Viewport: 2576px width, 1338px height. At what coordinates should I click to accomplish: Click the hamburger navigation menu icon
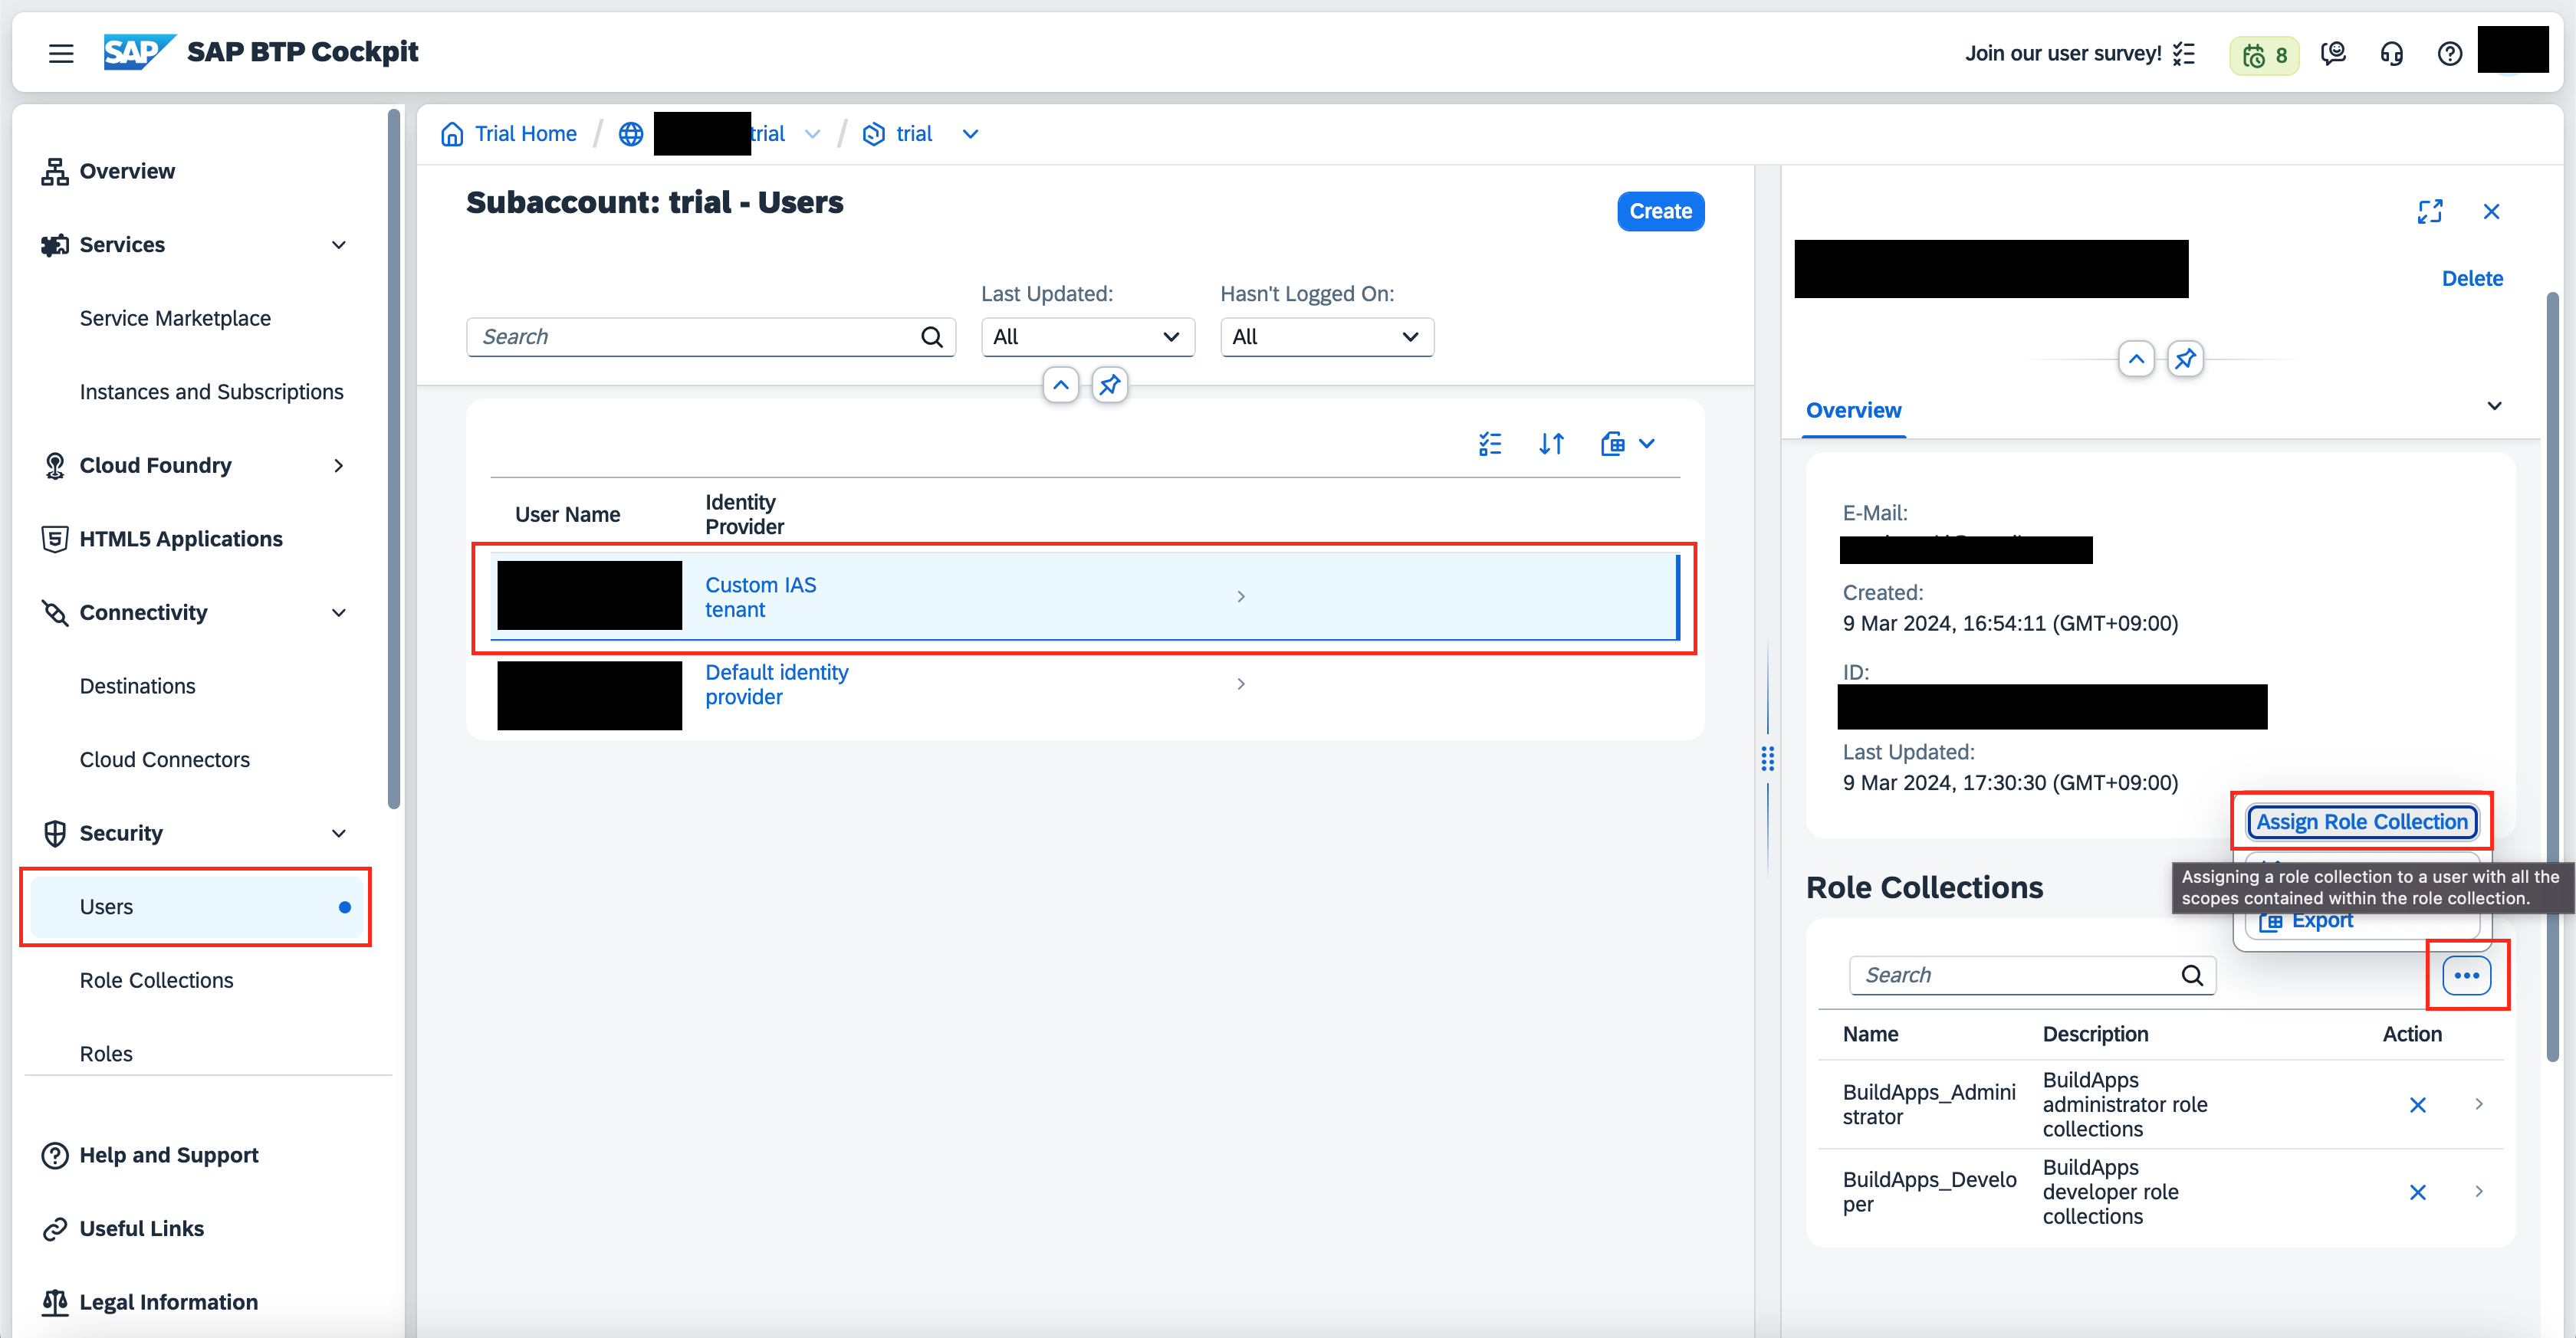pyautogui.click(x=61, y=53)
